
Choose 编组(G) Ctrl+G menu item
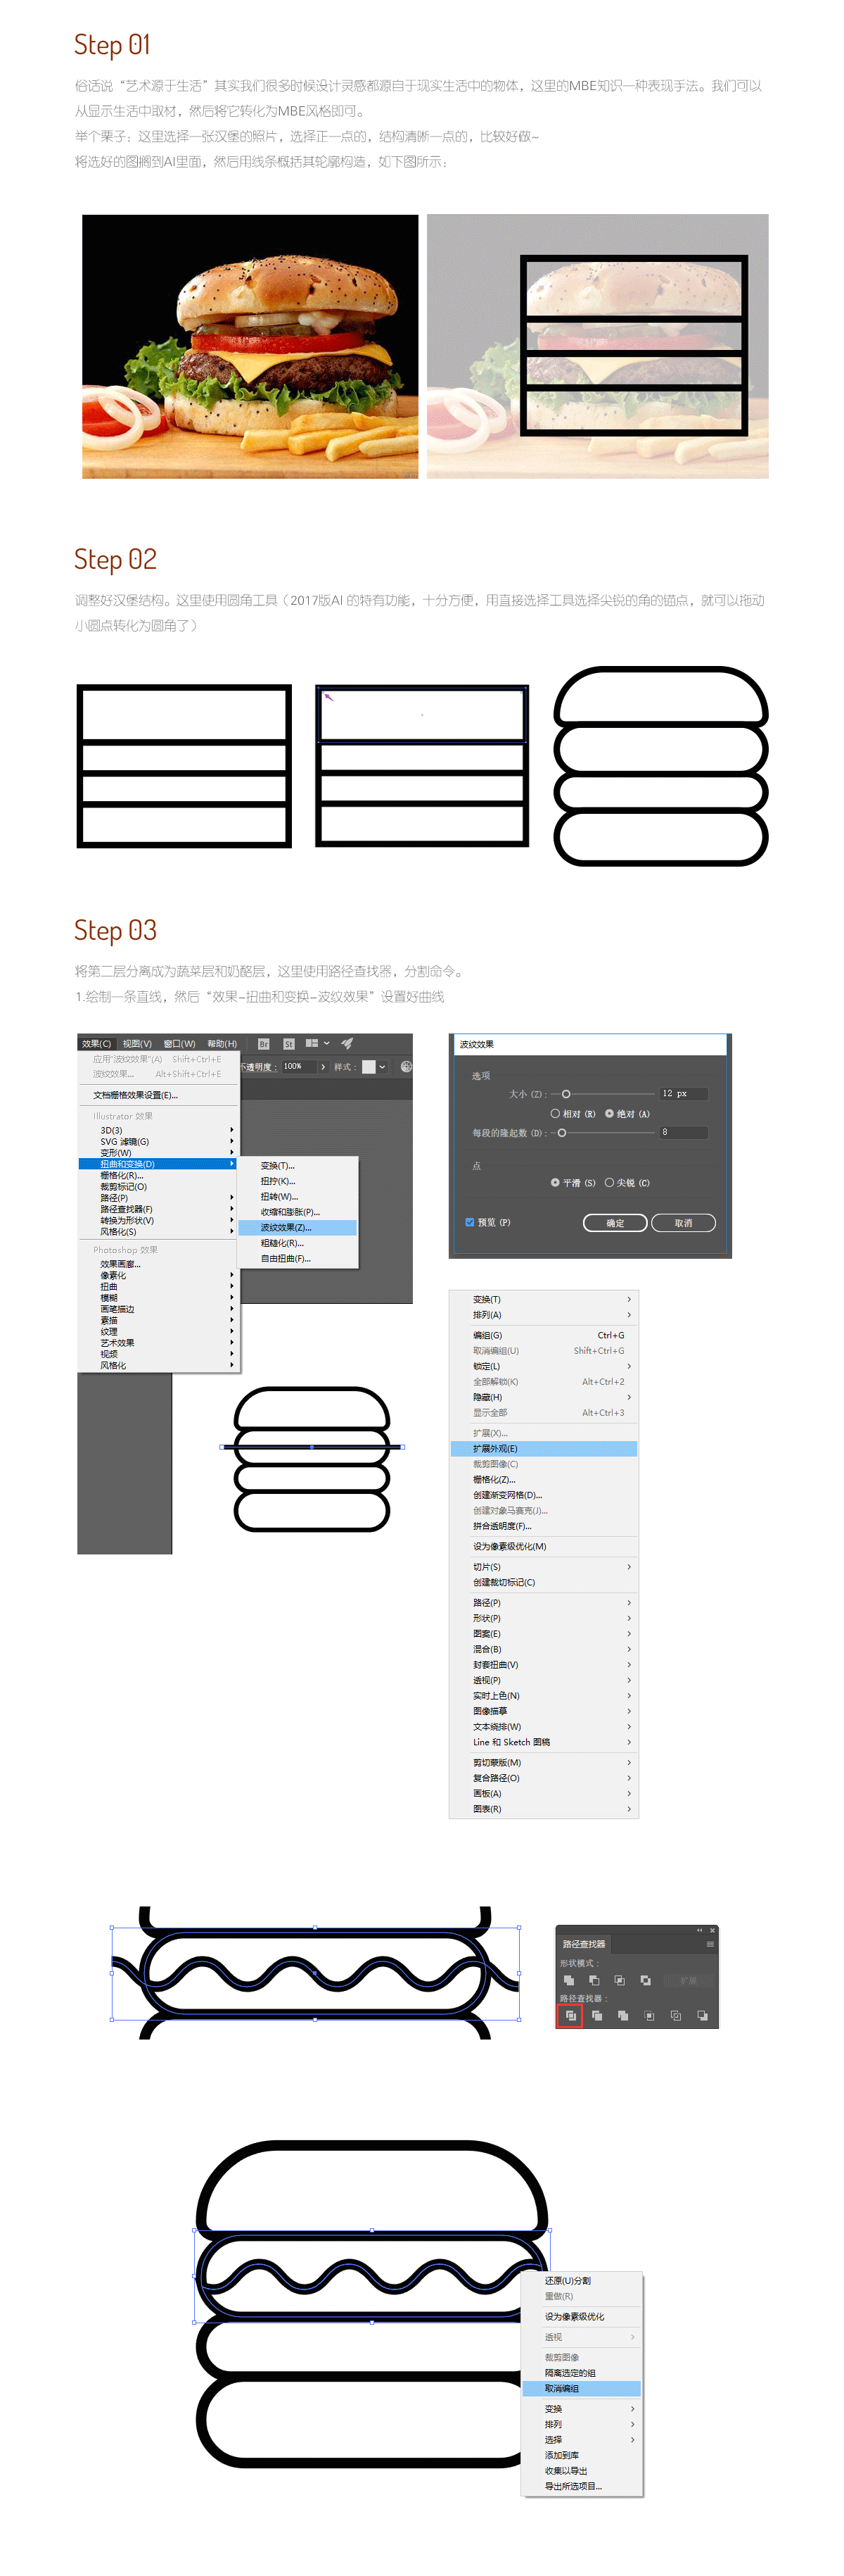click(x=544, y=1335)
